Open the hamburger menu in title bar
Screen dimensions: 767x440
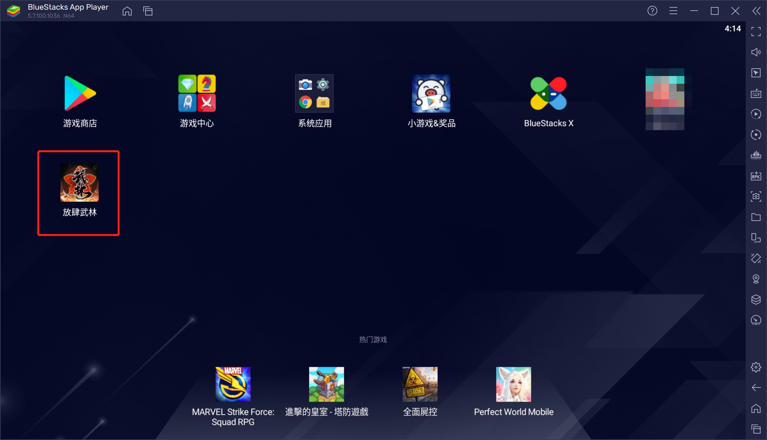coord(673,11)
